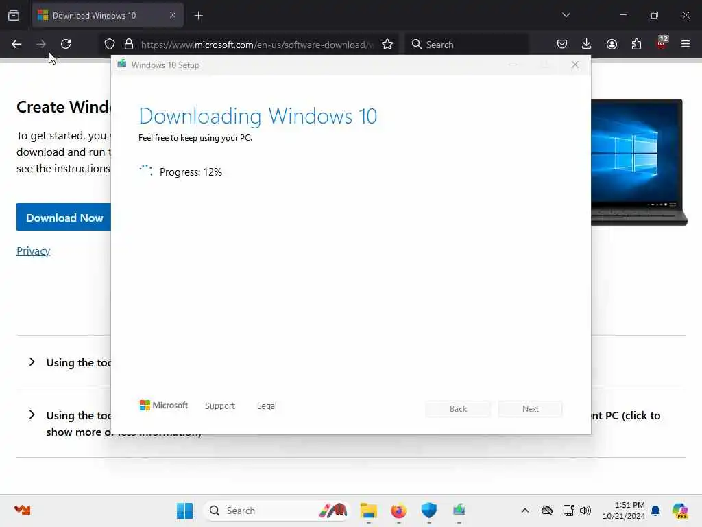The height and width of the screenshot is (527, 702).
Task: Restore down the Firefox window
Action: coord(655,15)
